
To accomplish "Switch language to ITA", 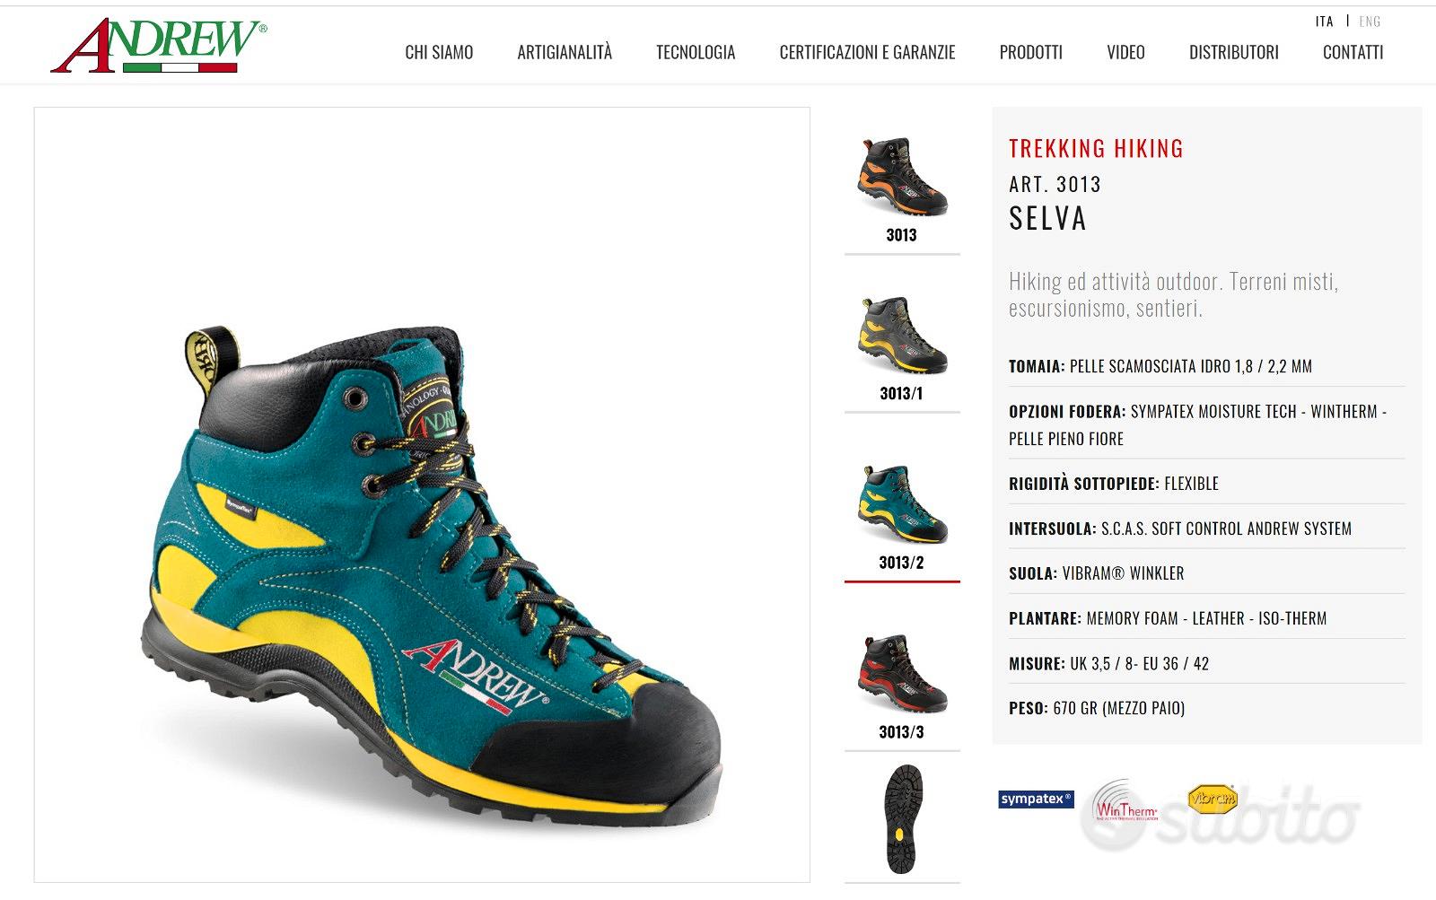I will [1325, 22].
